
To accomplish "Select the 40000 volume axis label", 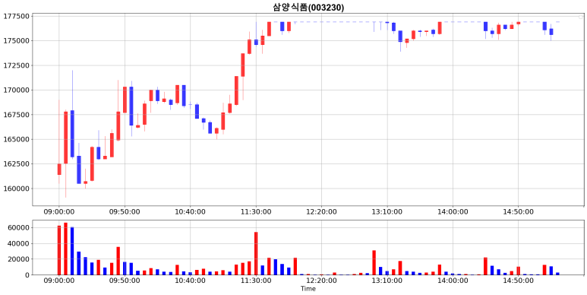I will (17, 243).
